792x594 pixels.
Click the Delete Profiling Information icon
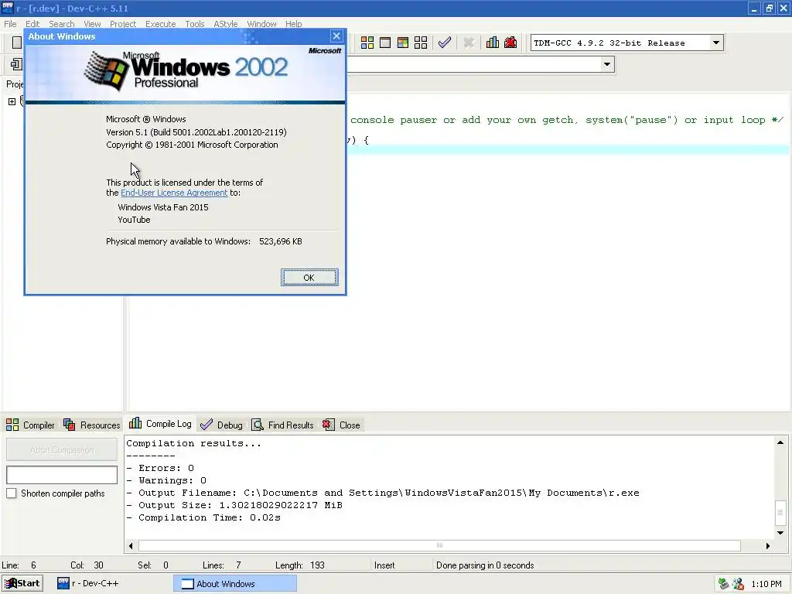click(x=510, y=43)
